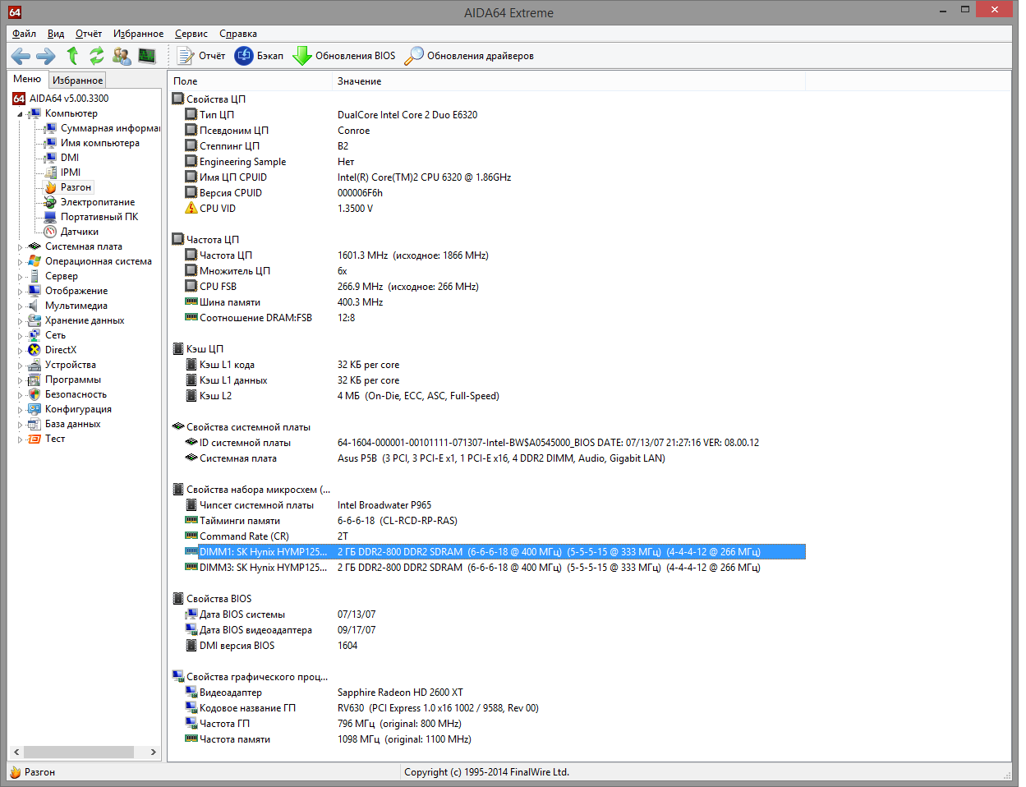Click the Back navigation arrow icon
The width and height of the screenshot is (1026, 787).
[21, 56]
